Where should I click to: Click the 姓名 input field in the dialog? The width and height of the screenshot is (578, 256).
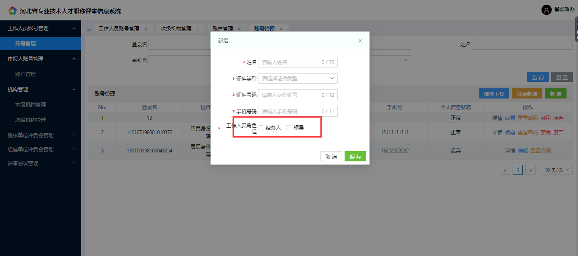[x=297, y=62]
